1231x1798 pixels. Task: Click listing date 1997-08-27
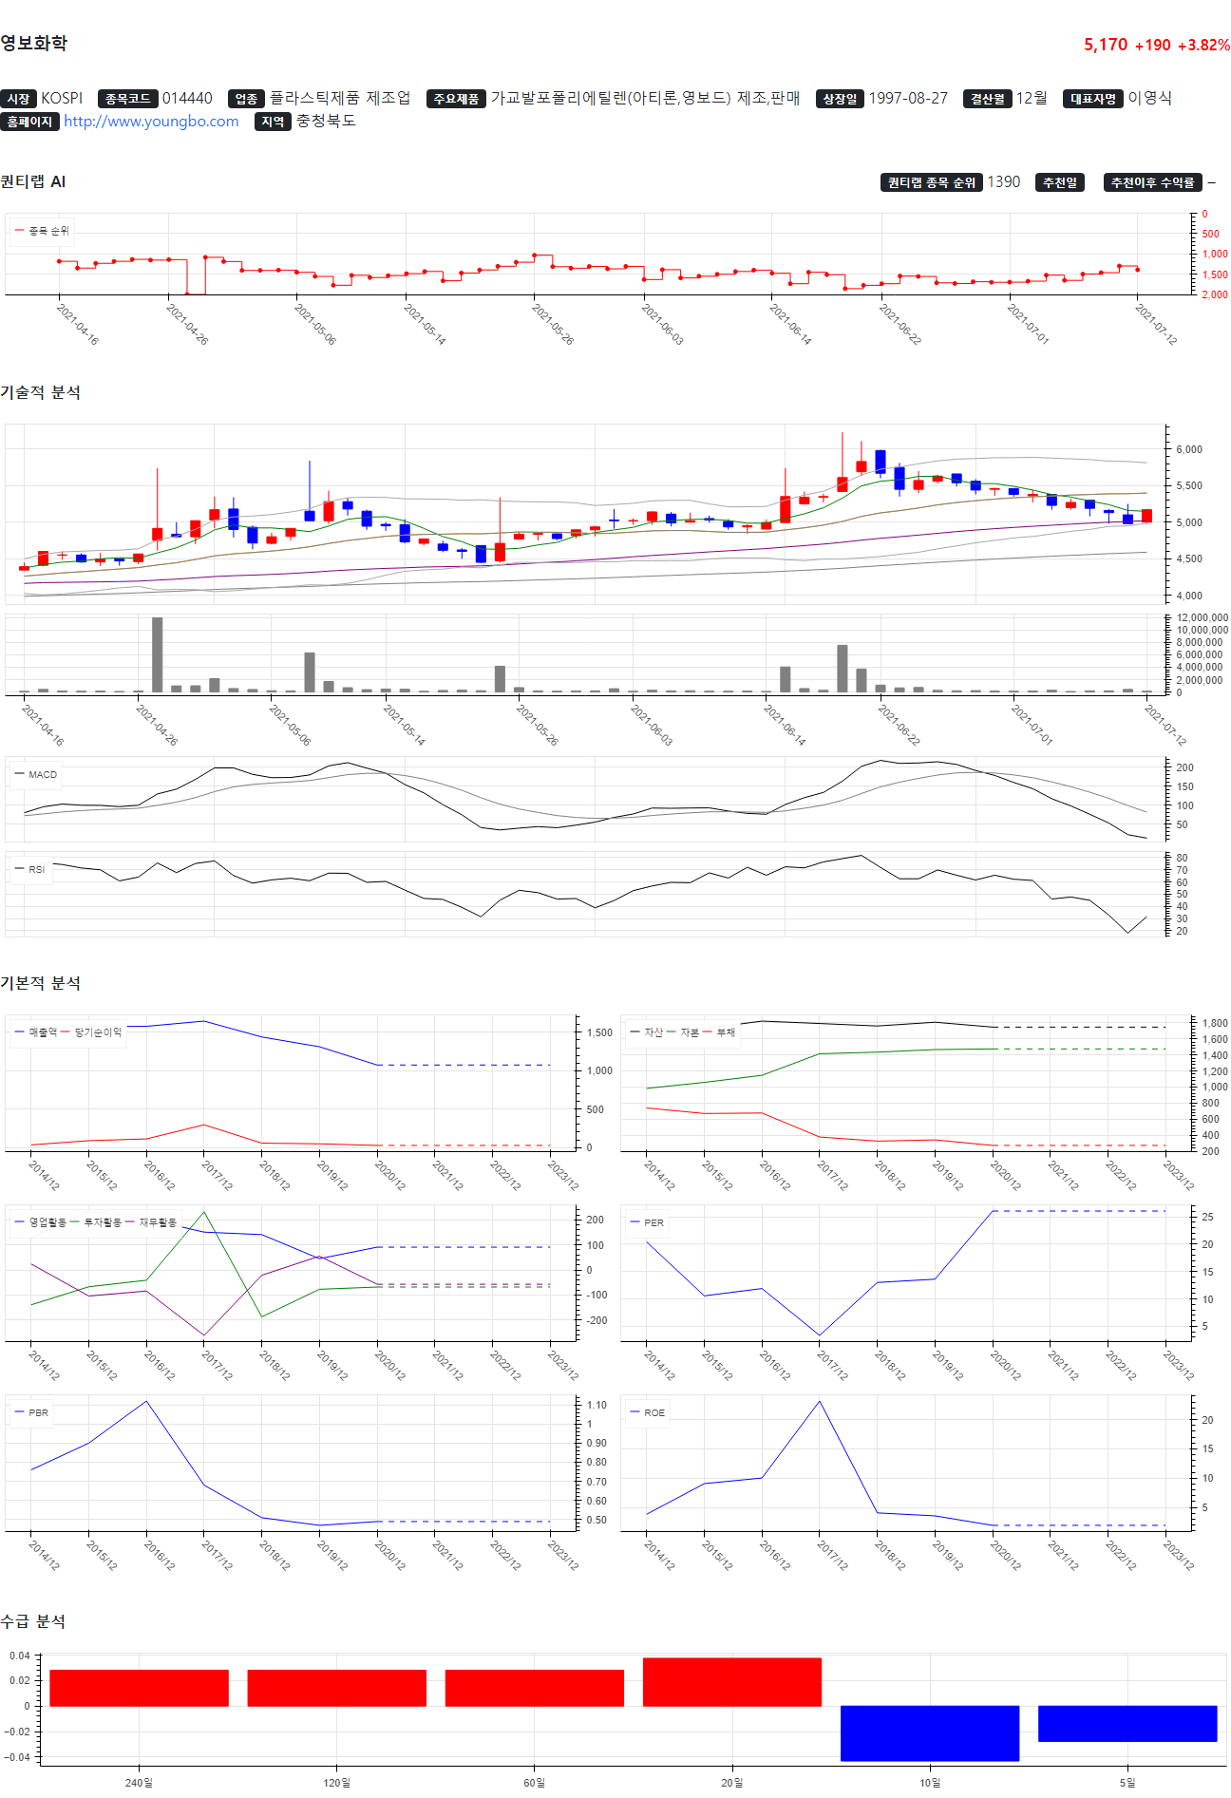908,99
